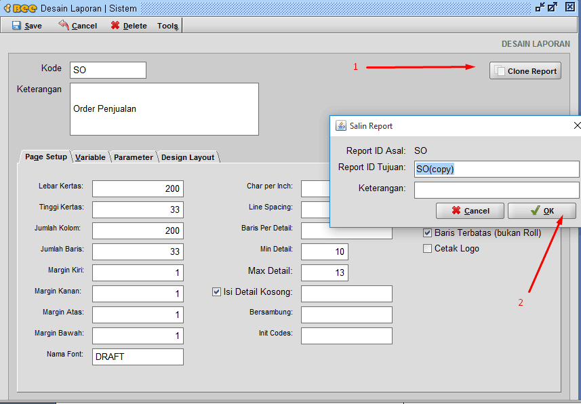This screenshot has height=404, width=581.
Task: Click the Min Detail field
Action: tap(325, 251)
